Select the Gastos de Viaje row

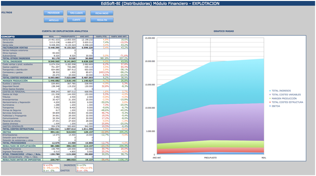coord(65,94)
